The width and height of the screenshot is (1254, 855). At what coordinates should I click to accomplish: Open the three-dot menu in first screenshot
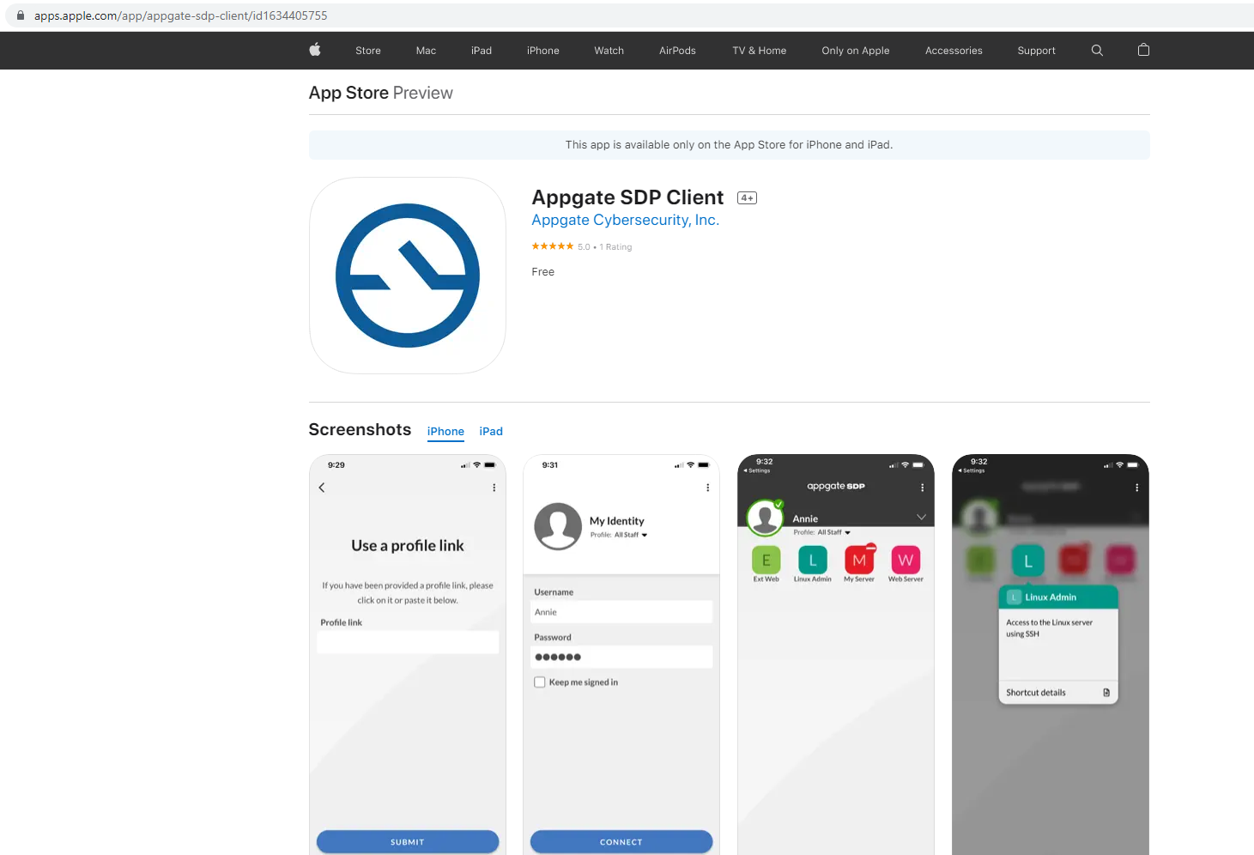tap(494, 487)
